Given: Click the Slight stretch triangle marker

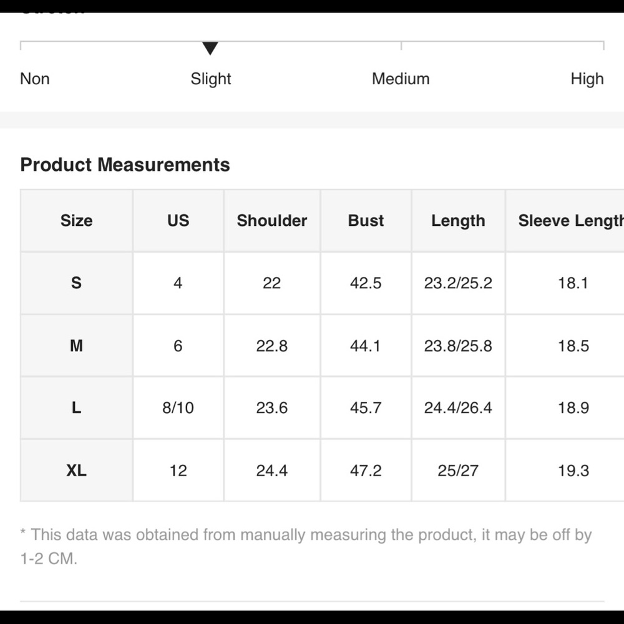Looking at the screenshot, I should point(210,48).
